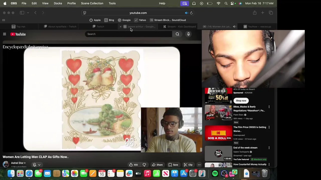321x180 pixels.
Task: Dislike the video
Action: coord(144,165)
